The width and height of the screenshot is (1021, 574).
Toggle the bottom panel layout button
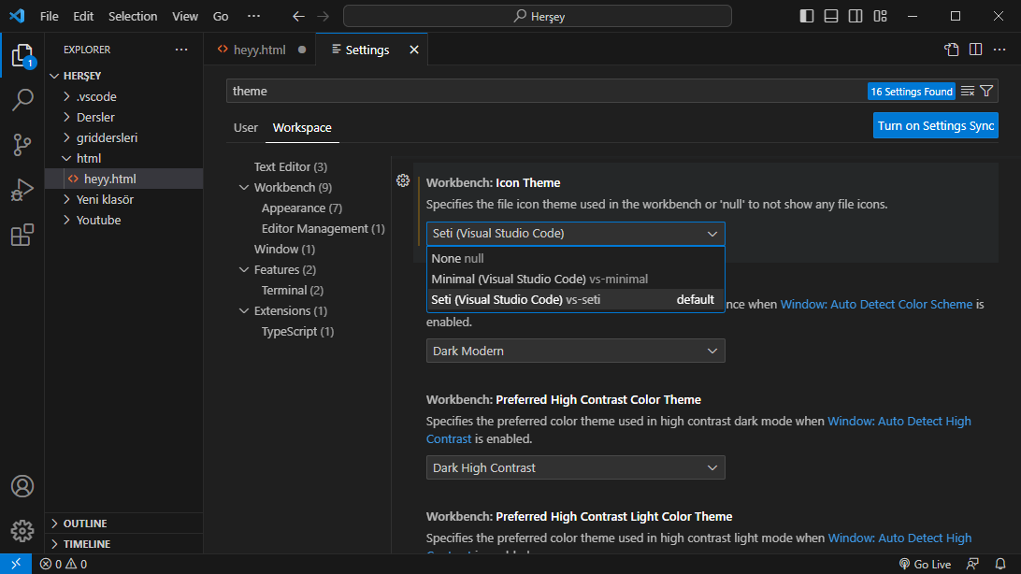[x=831, y=16]
